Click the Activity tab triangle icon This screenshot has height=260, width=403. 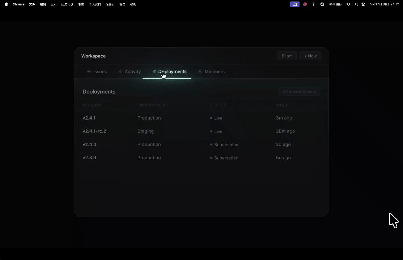(120, 71)
